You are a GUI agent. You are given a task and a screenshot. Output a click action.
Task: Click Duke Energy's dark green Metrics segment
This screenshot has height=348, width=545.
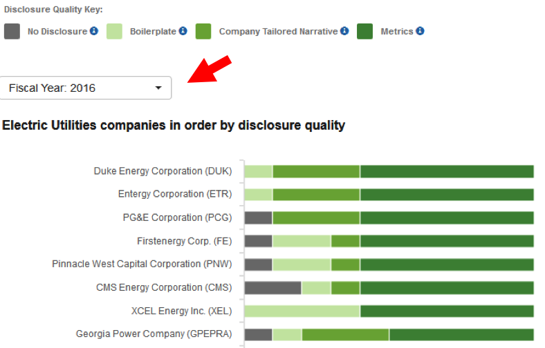tap(447, 171)
